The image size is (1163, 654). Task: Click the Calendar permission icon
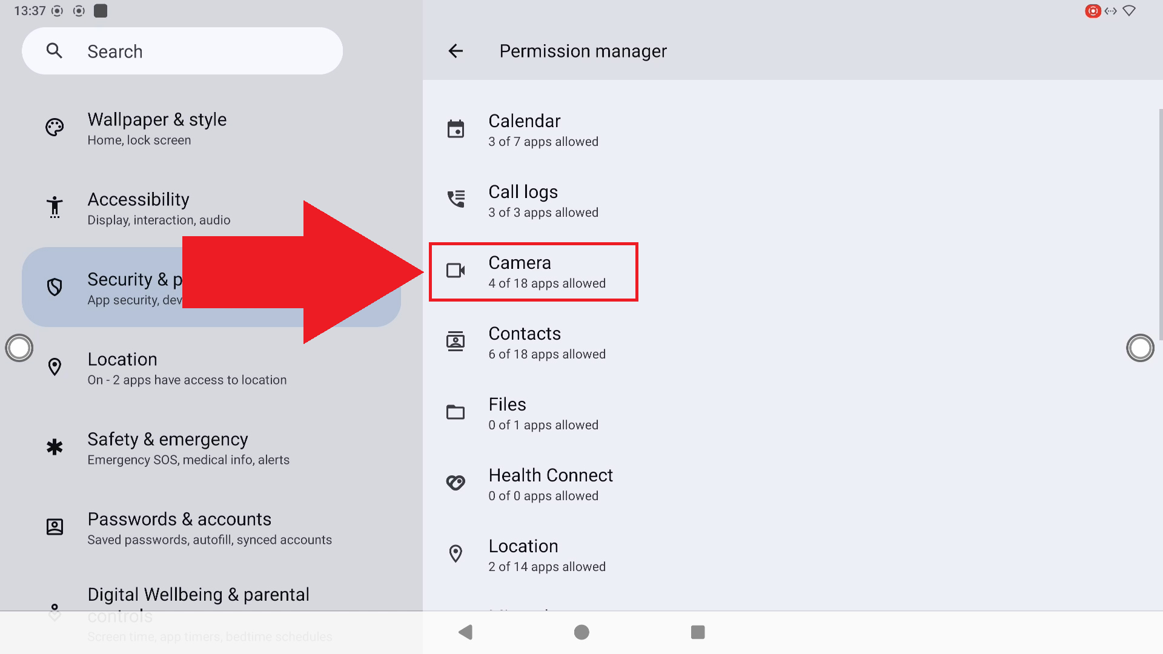pyautogui.click(x=456, y=129)
